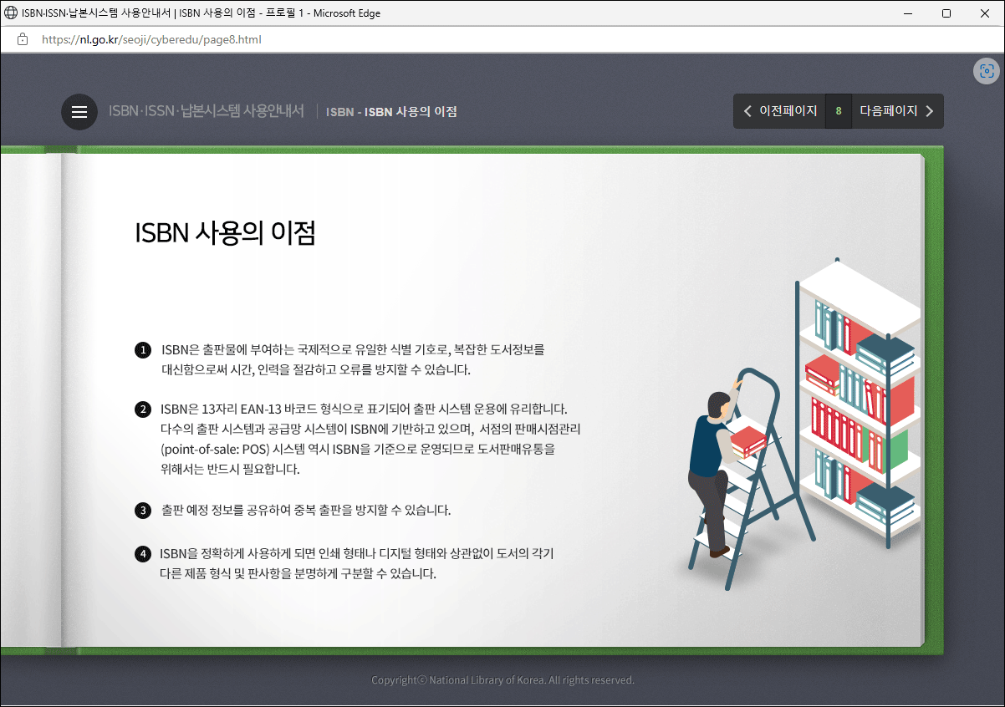Screen dimensions: 1005x707
Task: Open the hamburger menu button
Action: (x=79, y=112)
